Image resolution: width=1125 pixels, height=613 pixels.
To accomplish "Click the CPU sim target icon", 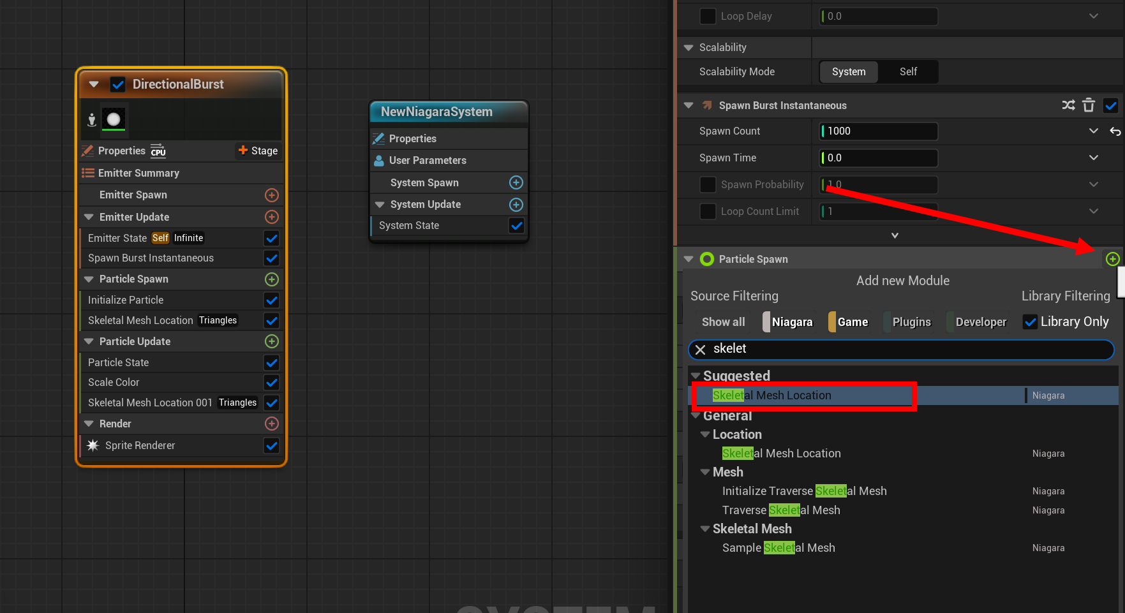I will tap(158, 151).
